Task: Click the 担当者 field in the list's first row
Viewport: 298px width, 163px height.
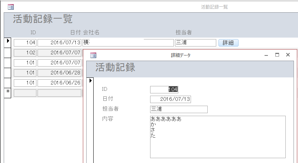Action: (x=195, y=43)
